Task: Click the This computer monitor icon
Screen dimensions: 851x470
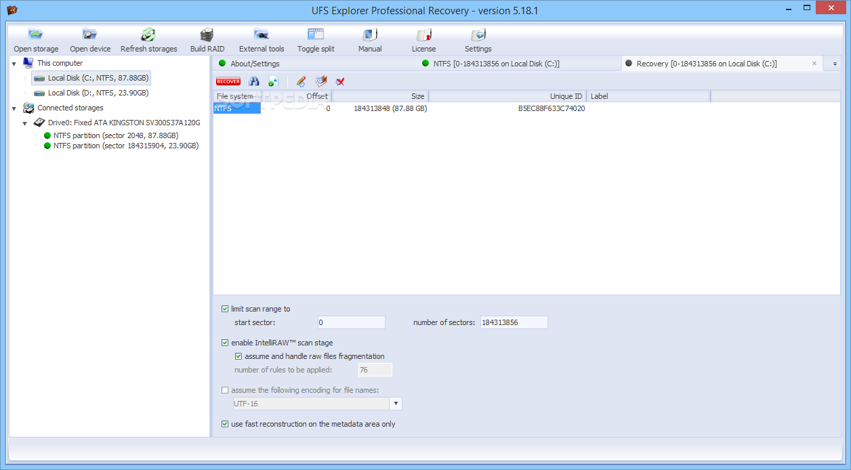Action: tap(28, 63)
